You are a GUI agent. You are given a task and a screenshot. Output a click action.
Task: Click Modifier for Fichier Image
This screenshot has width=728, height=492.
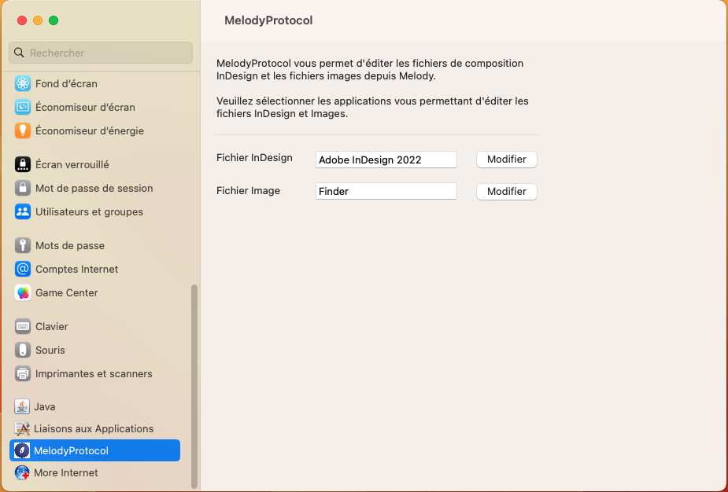506,191
